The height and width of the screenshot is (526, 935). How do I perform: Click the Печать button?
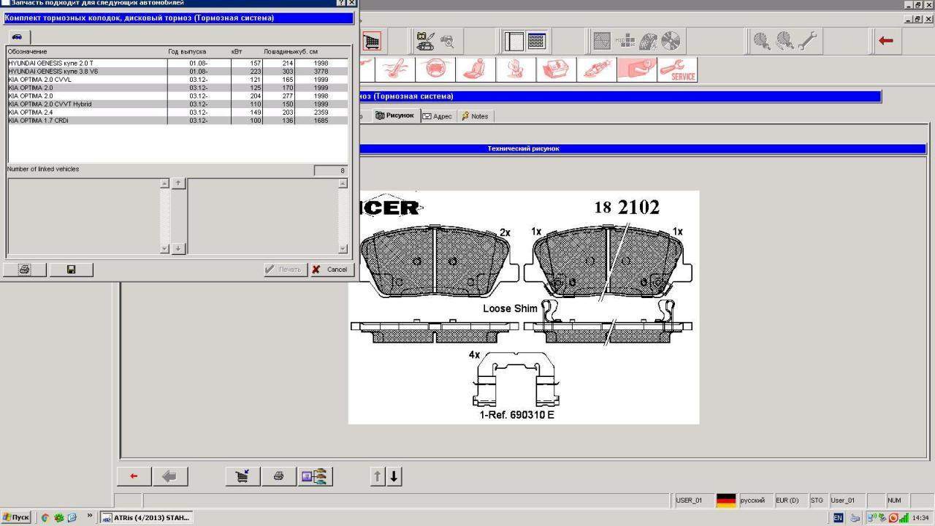285,270
